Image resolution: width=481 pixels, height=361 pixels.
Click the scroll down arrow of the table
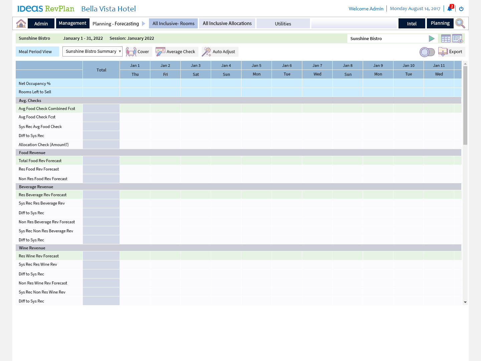click(x=465, y=302)
